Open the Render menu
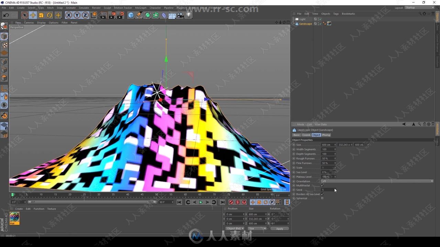The width and height of the screenshot is (440, 247). point(96,8)
